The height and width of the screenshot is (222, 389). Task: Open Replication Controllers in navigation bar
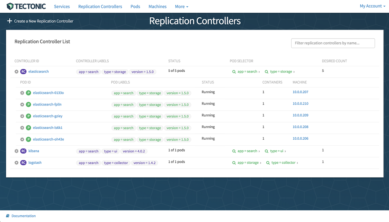coord(100,6)
